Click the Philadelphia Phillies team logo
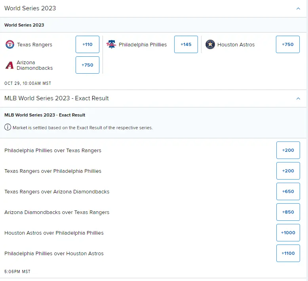The image size is (308, 281). tap(111, 44)
